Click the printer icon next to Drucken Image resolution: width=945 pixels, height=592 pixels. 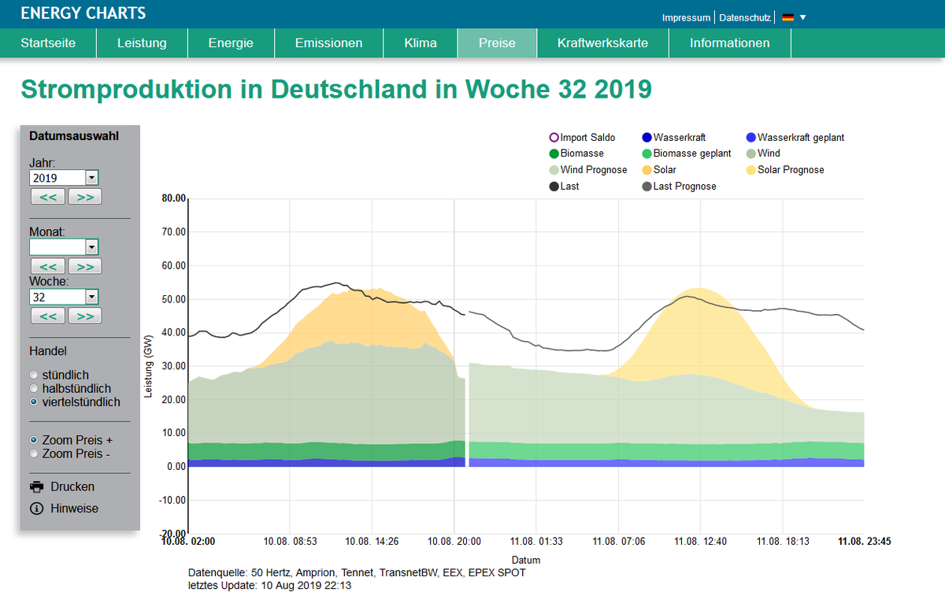[36, 487]
